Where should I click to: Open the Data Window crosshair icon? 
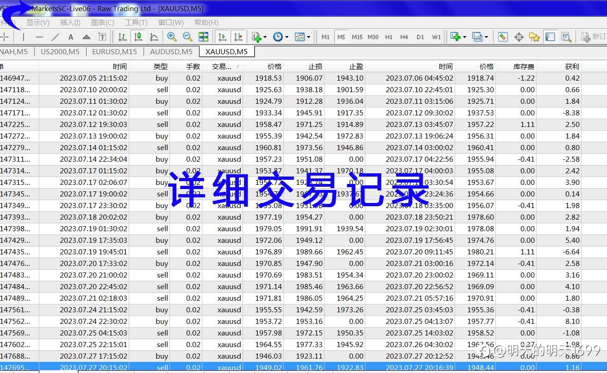(x=519, y=37)
